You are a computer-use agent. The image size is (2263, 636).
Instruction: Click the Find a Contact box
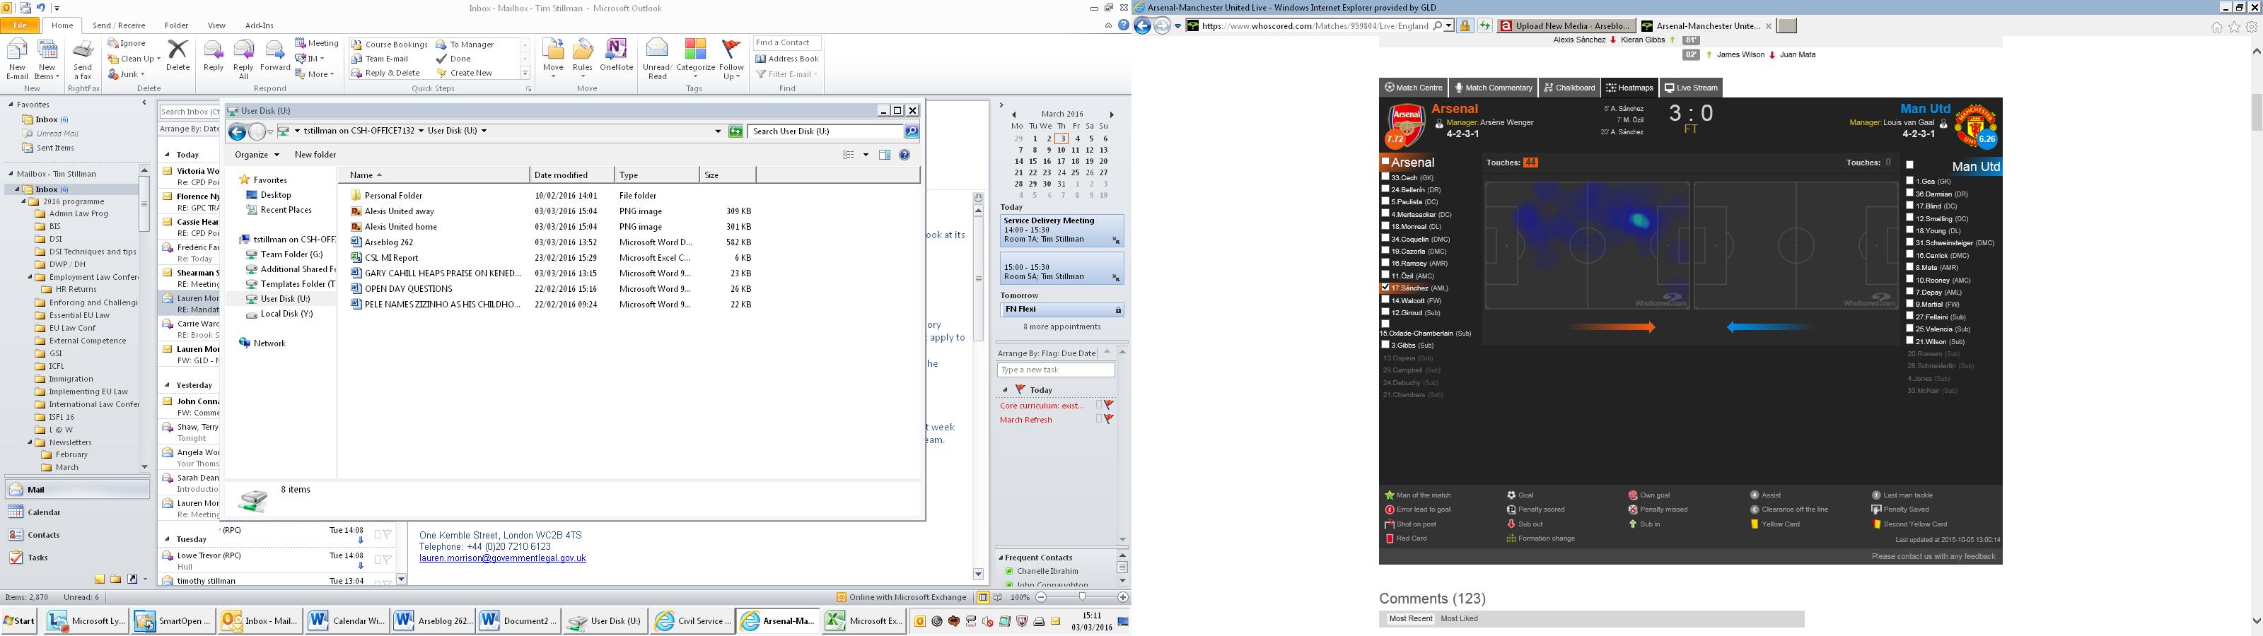[786, 43]
